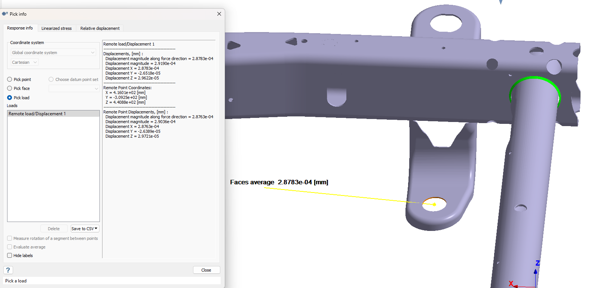Switch to the Relative displacement tab
This screenshot has width=591, height=288.
100,28
